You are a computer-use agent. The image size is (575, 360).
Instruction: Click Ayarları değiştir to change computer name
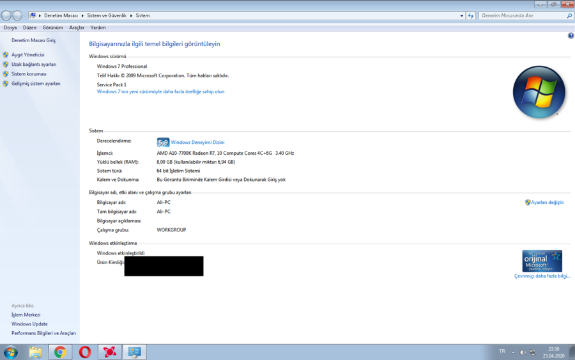(x=548, y=203)
